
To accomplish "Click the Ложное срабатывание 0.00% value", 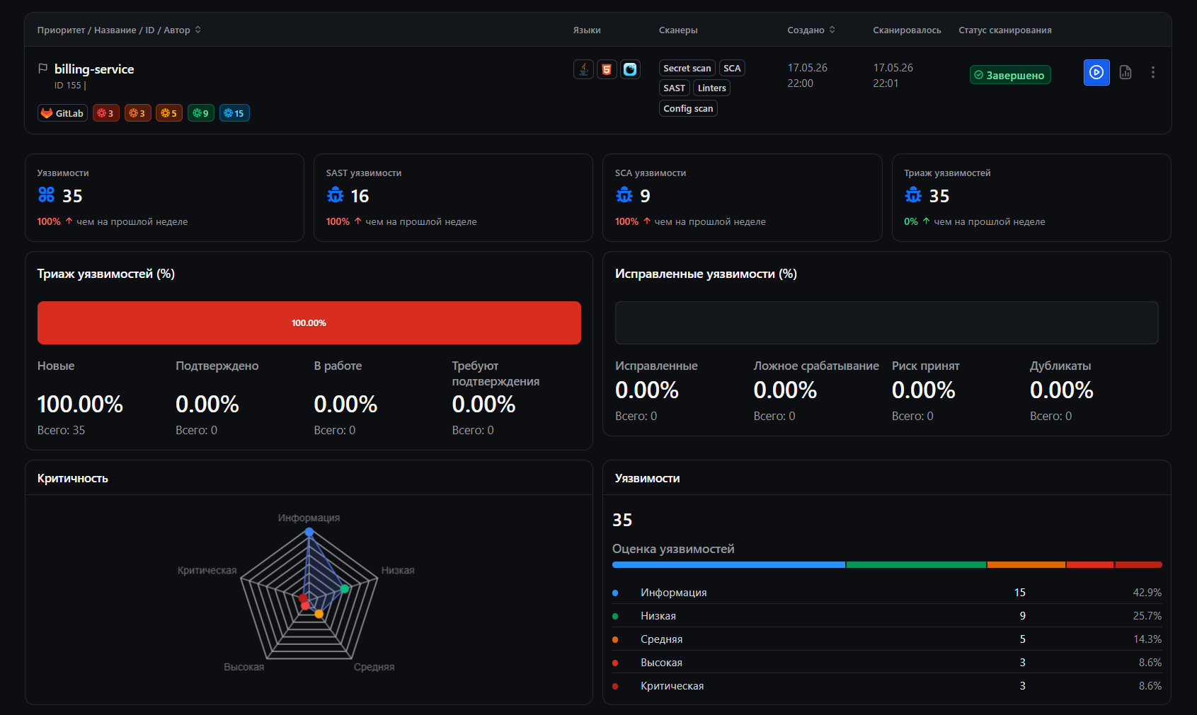I will tap(785, 390).
